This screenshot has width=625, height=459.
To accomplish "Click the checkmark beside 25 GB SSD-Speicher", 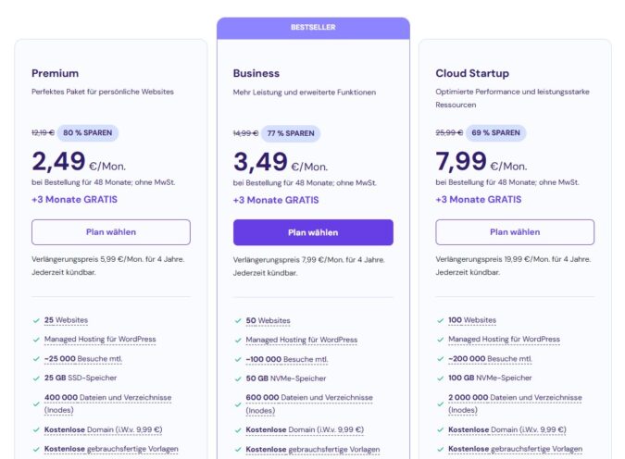I will click(36, 378).
